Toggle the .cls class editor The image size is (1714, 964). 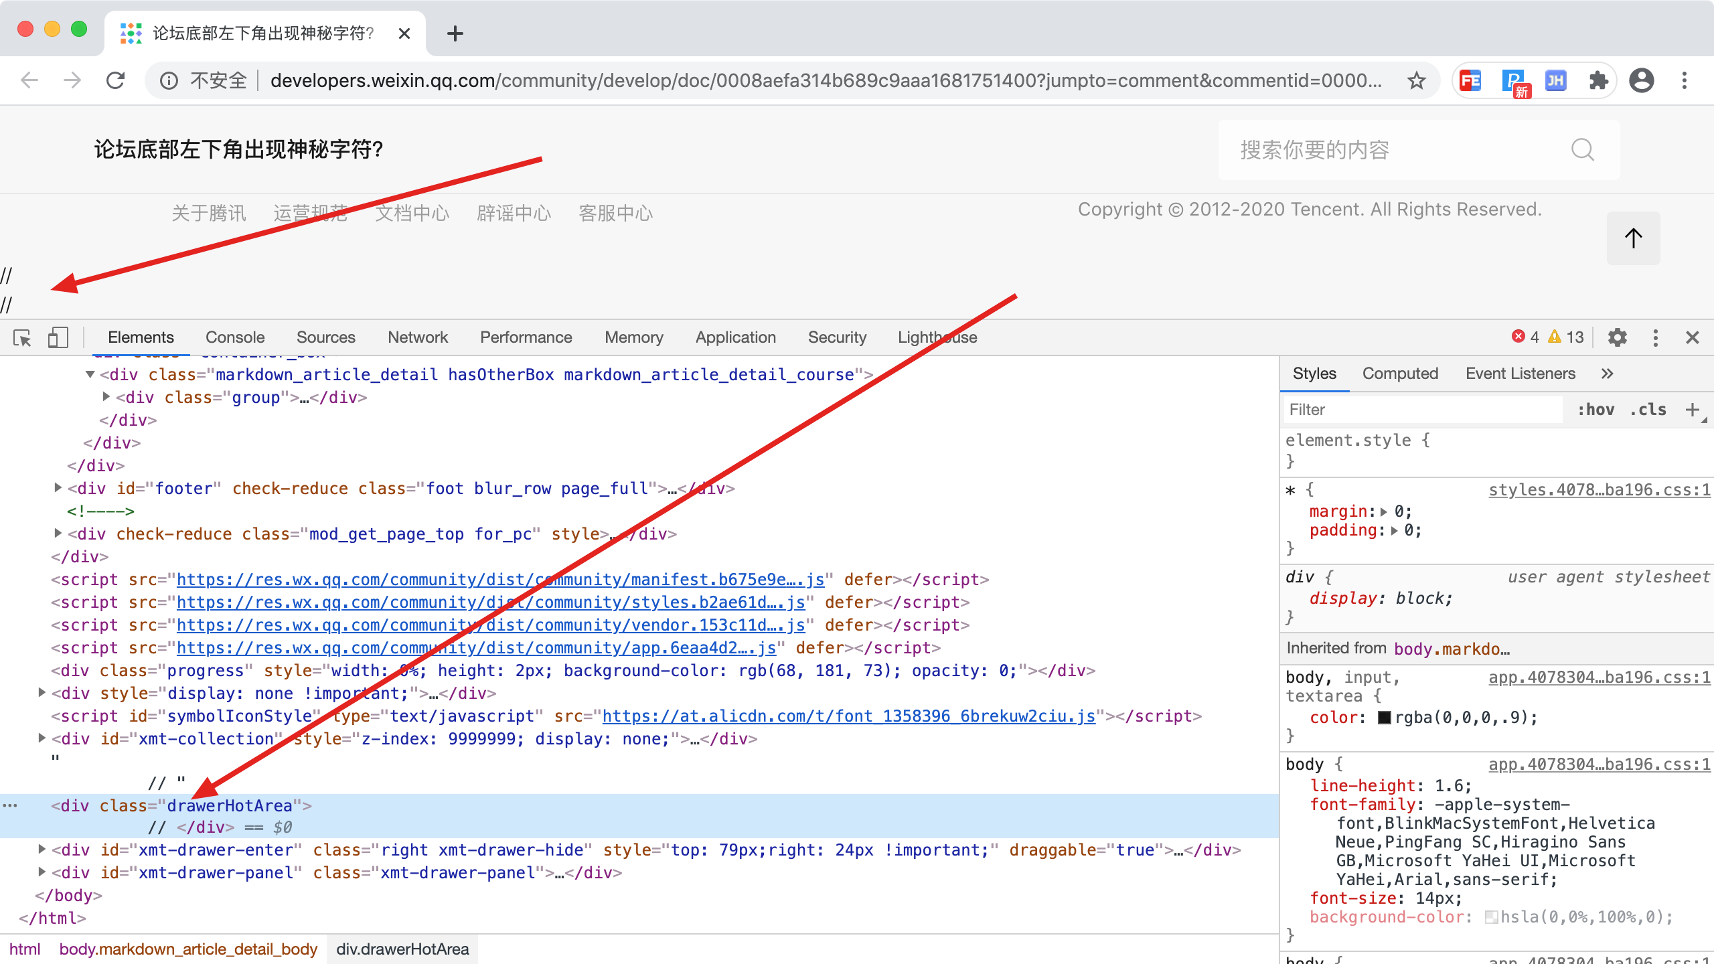[x=1648, y=410]
